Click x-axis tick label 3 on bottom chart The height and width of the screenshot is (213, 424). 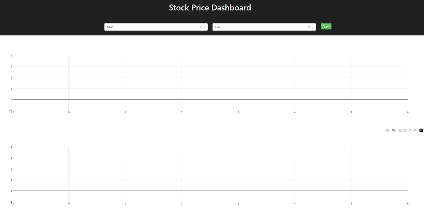tap(238, 204)
